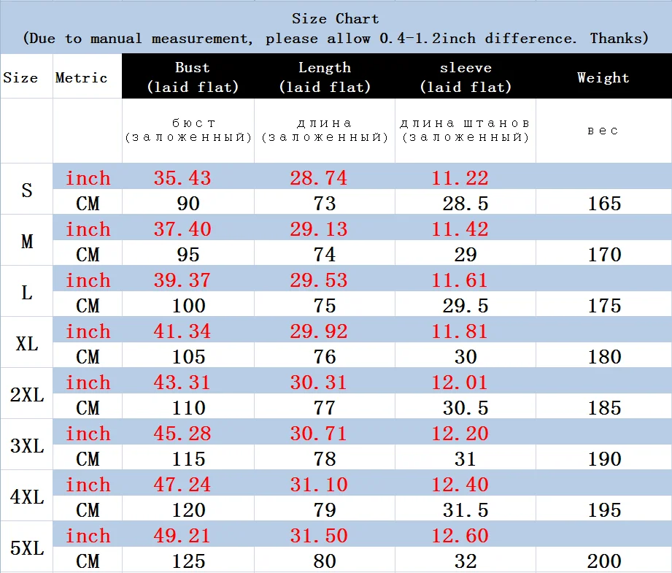The height and width of the screenshot is (573, 672).
Task: Select the 4XL weight value 195
Action: pyautogui.click(x=604, y=510)
